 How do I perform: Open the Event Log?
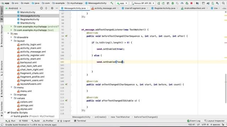pyautogui.click(x=194, y=121)
